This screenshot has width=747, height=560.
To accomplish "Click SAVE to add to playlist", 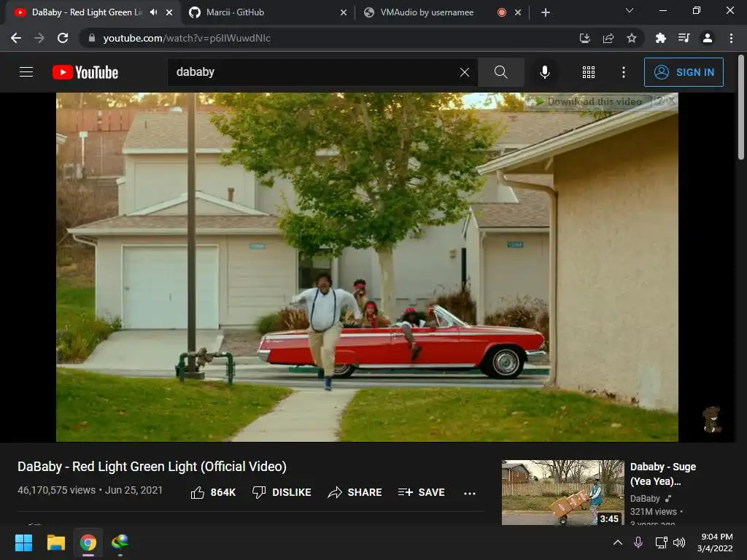I will (x=421, y=492).
